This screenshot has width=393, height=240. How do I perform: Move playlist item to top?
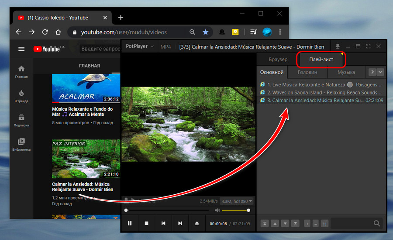point(265,223)
